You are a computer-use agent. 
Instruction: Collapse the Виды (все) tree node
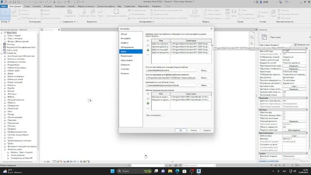(x=2, y=33)
